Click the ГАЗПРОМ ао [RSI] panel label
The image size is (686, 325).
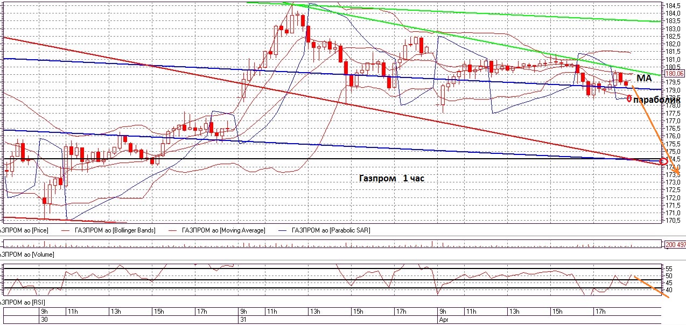point(23,302)
